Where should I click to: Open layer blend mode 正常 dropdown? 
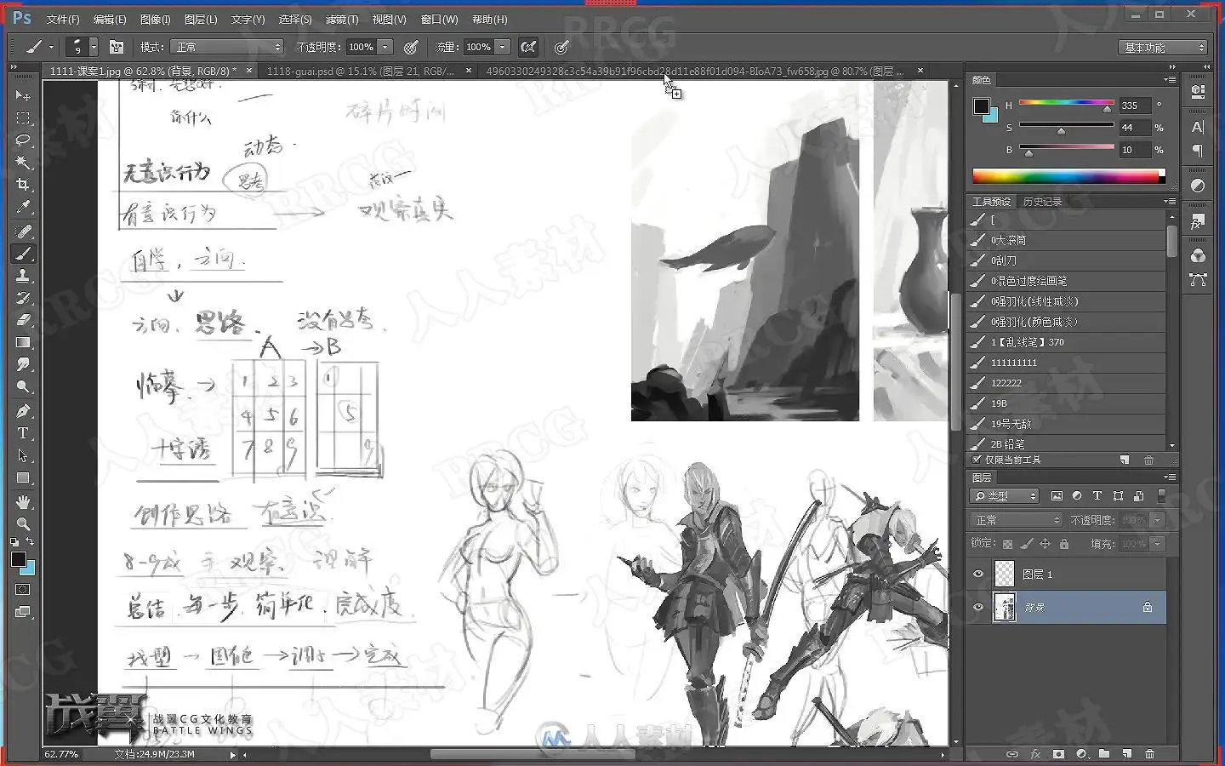[x=1017, y=519]
